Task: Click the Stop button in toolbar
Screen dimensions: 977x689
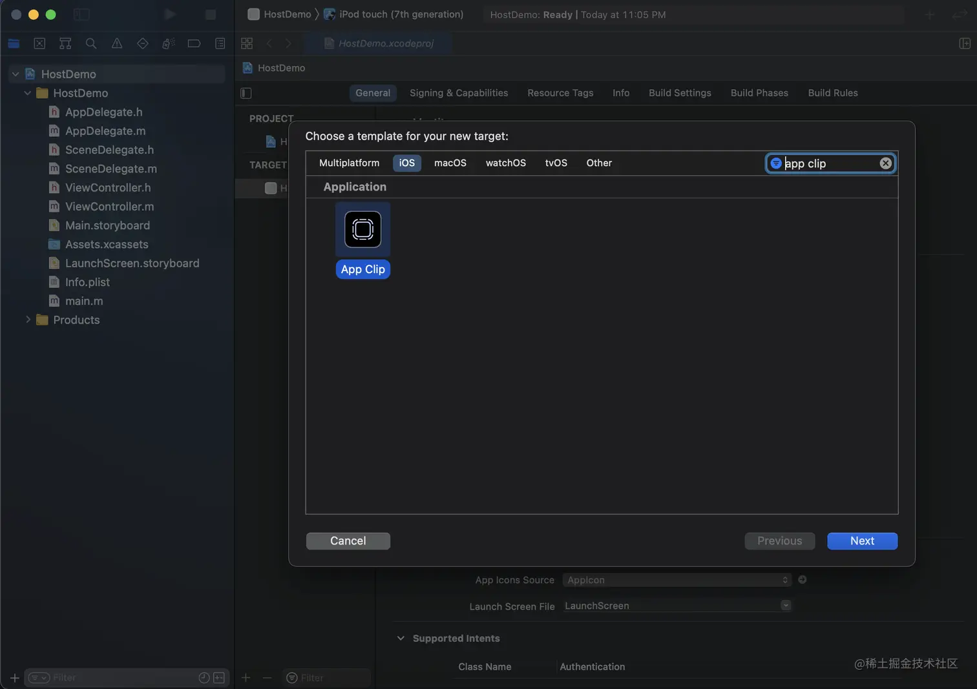Action: (x=211, y=14)
